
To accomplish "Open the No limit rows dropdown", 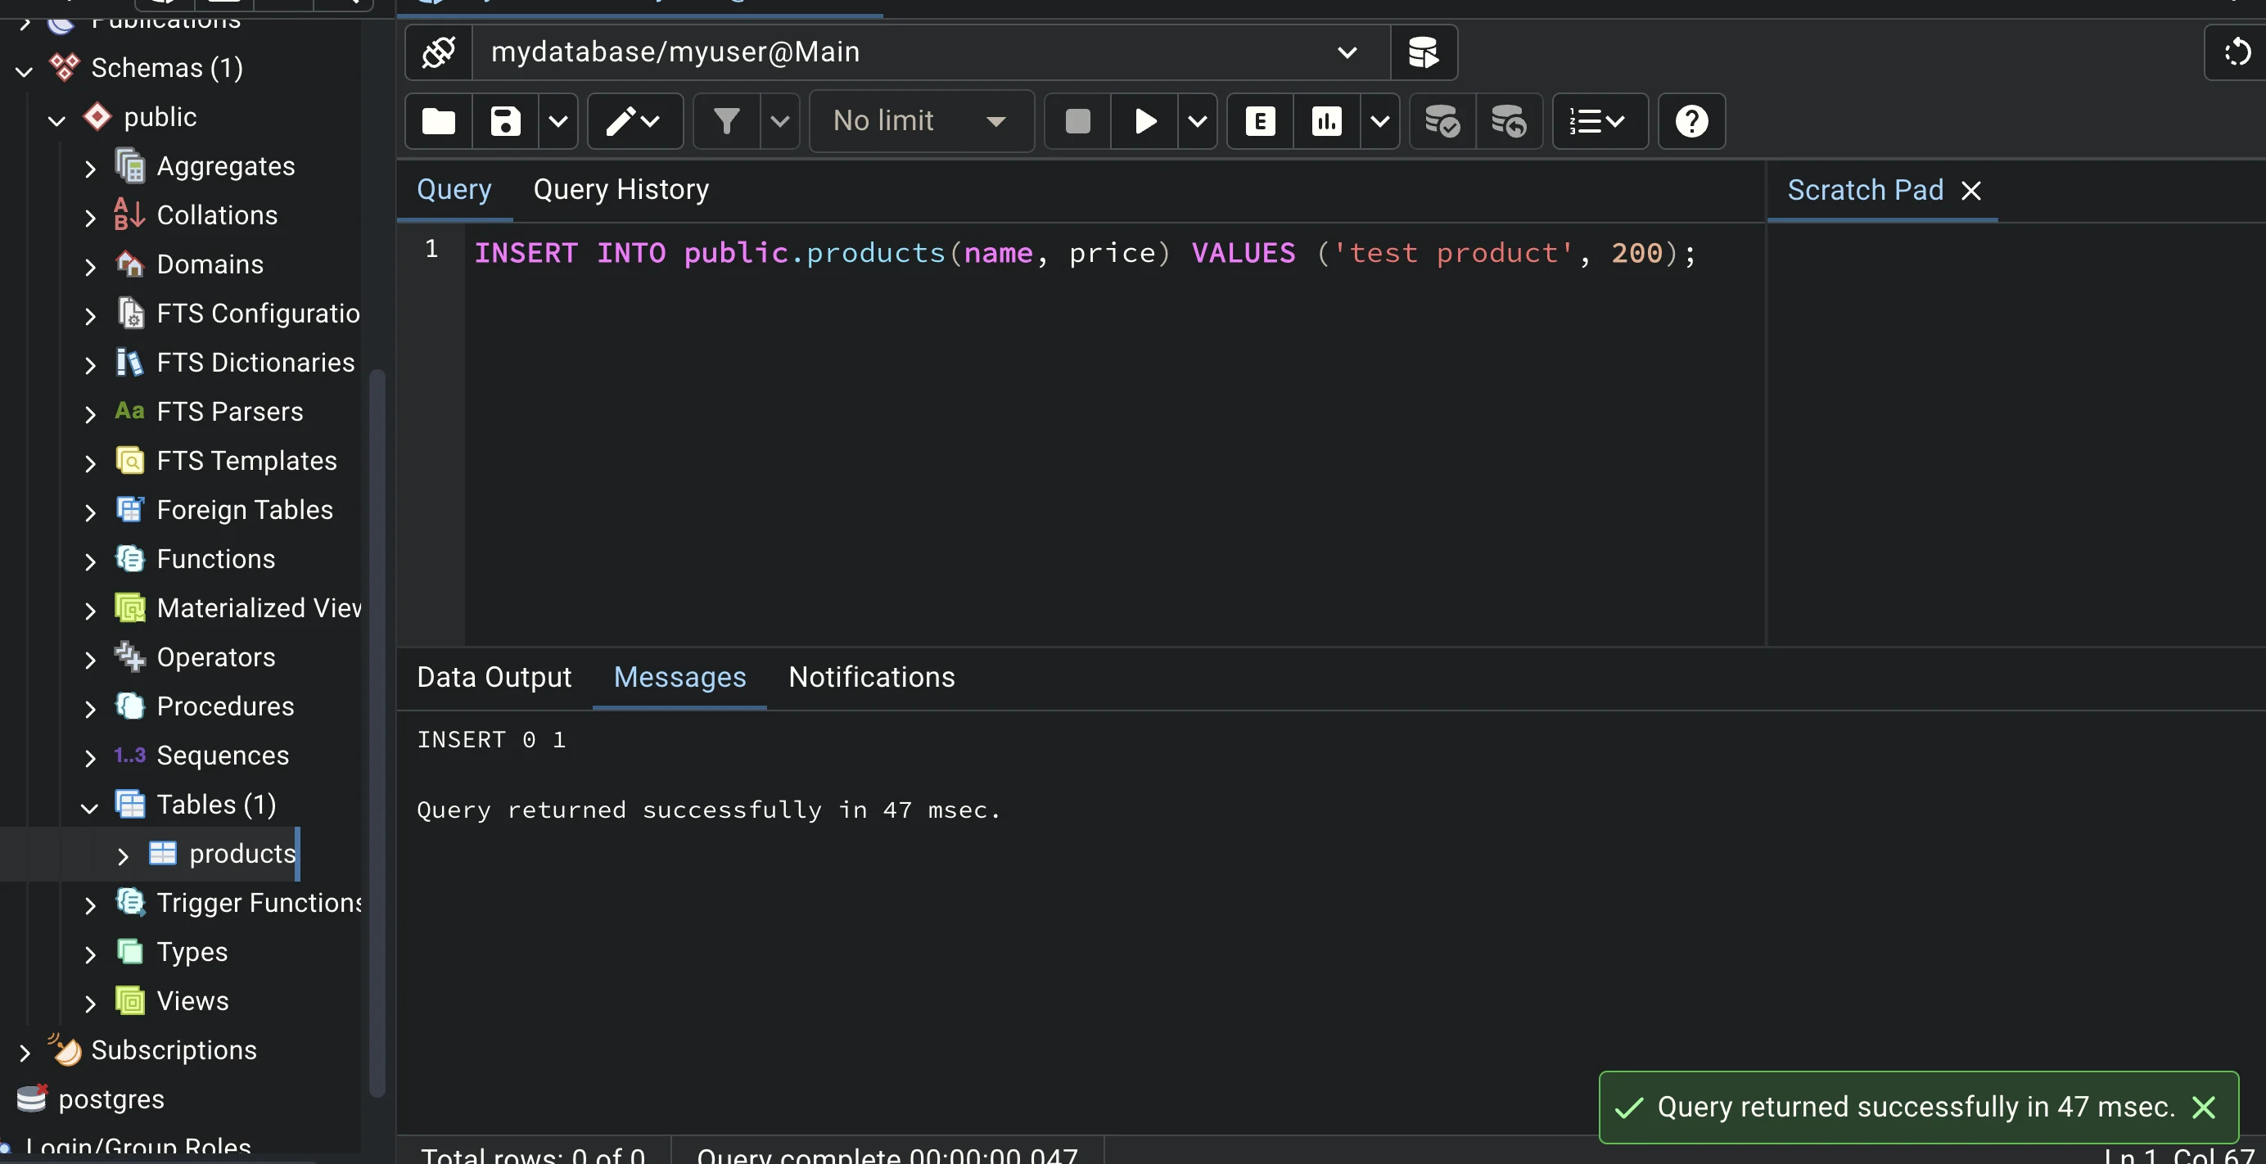I will pos(921,121).
